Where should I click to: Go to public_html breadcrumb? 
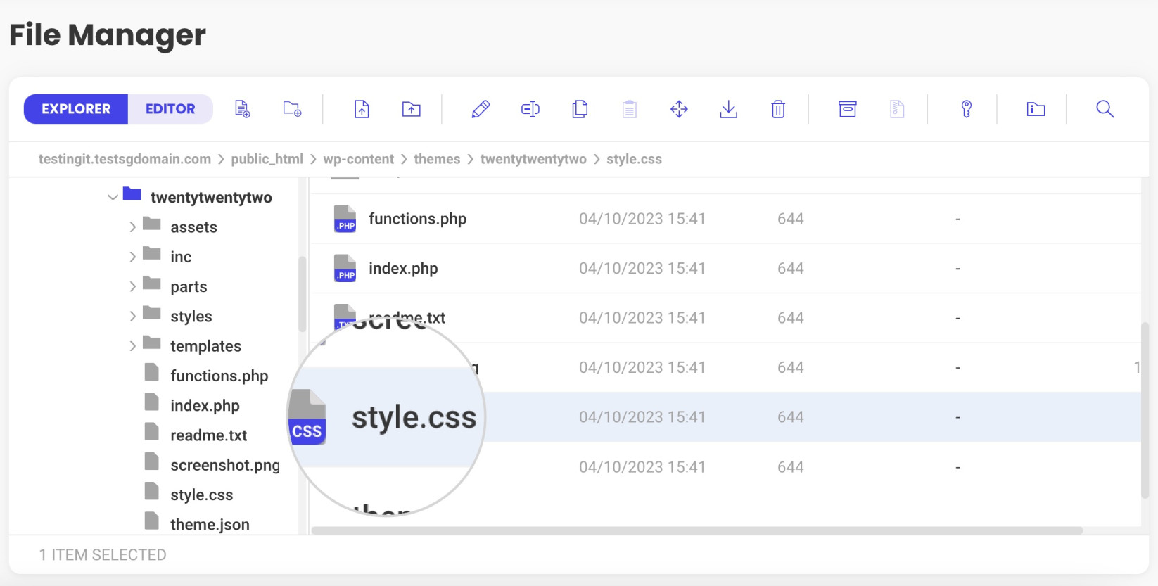pyautogui.click(x=267, y=159)
